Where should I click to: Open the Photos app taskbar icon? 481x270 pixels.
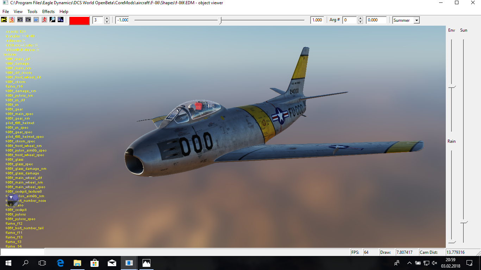point(146,263)
